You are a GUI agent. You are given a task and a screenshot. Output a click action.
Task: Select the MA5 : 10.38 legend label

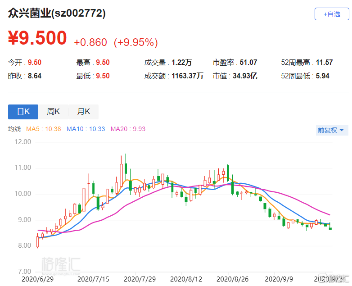[x=44, y=129]
